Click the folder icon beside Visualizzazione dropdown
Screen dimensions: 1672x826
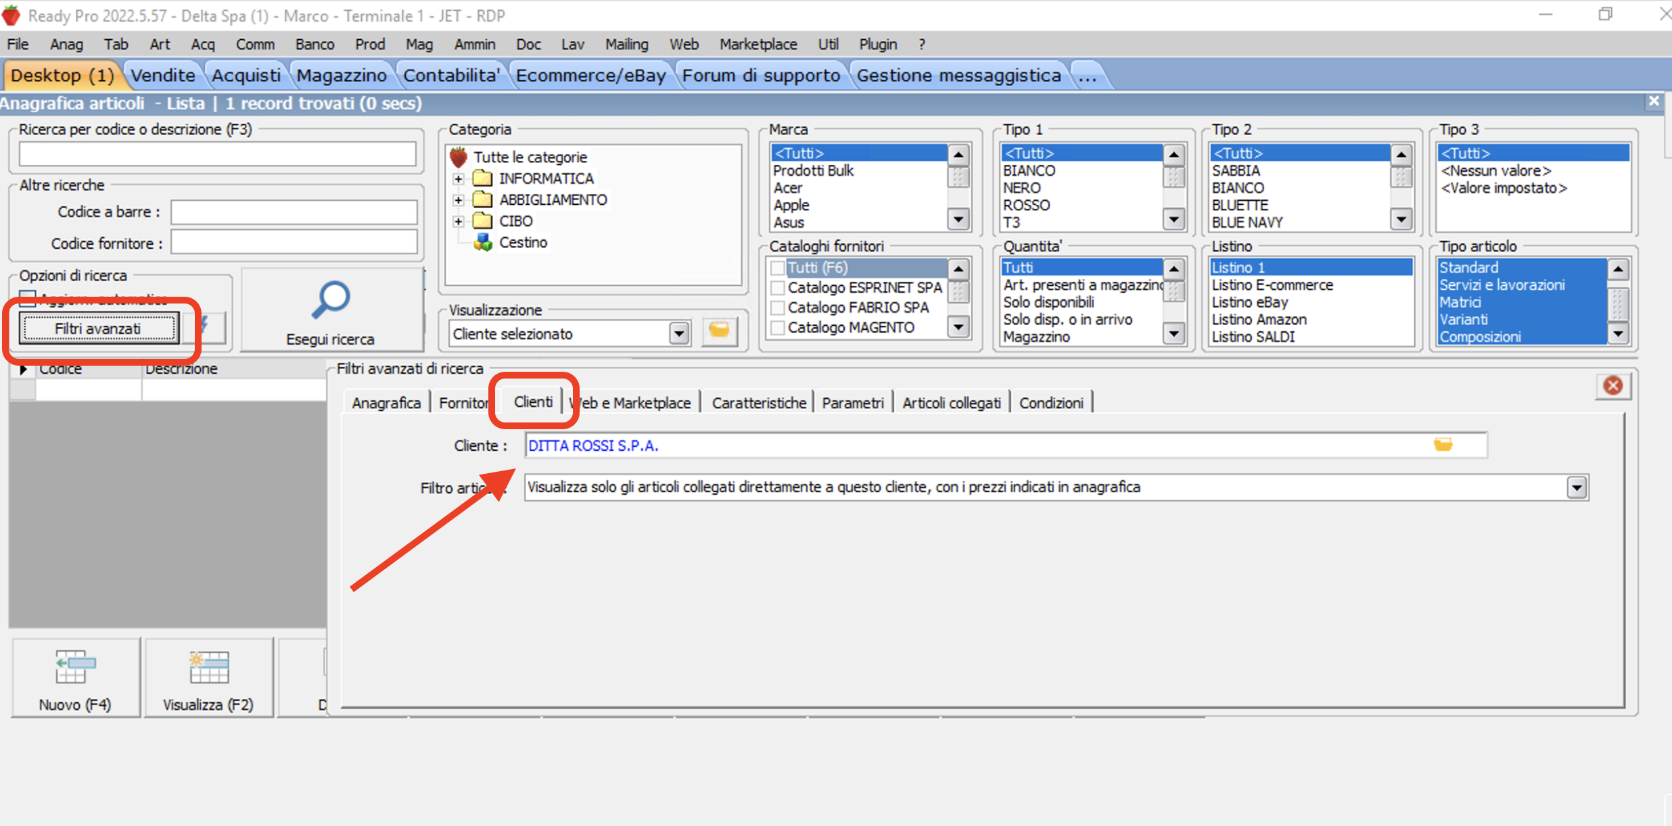[719, 331]
